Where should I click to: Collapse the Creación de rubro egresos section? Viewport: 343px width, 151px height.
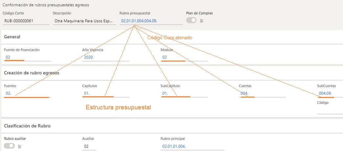(x=32, y=73)
